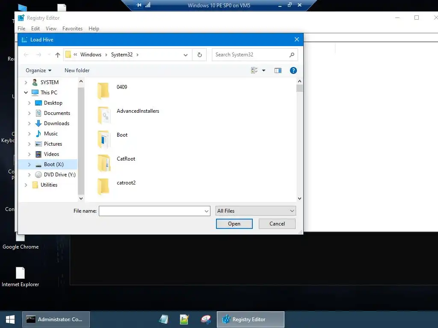
Task: Select Utilities folder in navigation pane
Action: (49, 185)
